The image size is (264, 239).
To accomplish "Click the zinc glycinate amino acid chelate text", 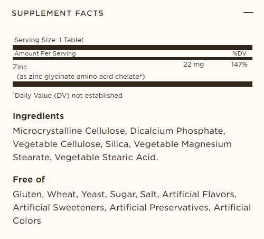I will pos(81,77).
